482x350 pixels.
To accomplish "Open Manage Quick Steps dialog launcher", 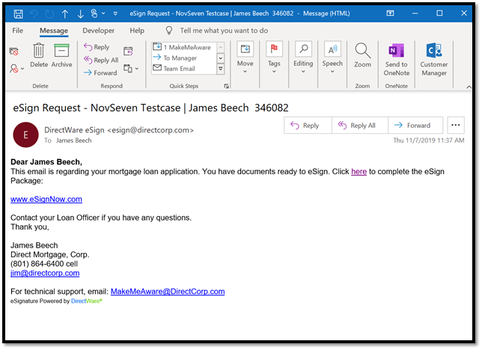I will (x=227, y=86).
